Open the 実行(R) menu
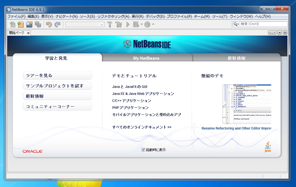This screenshot has height=187, width=296. tap(138, 16)
